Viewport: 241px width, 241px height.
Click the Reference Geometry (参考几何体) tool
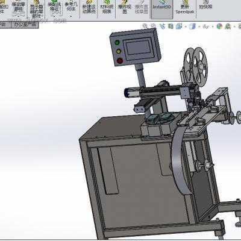click(x=70, y=7)
